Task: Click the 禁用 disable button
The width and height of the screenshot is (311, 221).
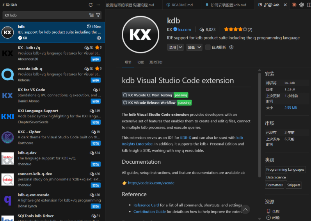Action: (172, 47)
